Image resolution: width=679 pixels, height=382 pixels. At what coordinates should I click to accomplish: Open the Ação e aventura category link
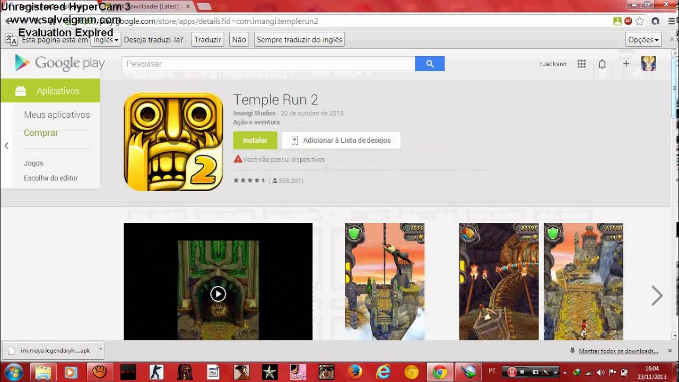pyautogui.click(x=256, y=122)
